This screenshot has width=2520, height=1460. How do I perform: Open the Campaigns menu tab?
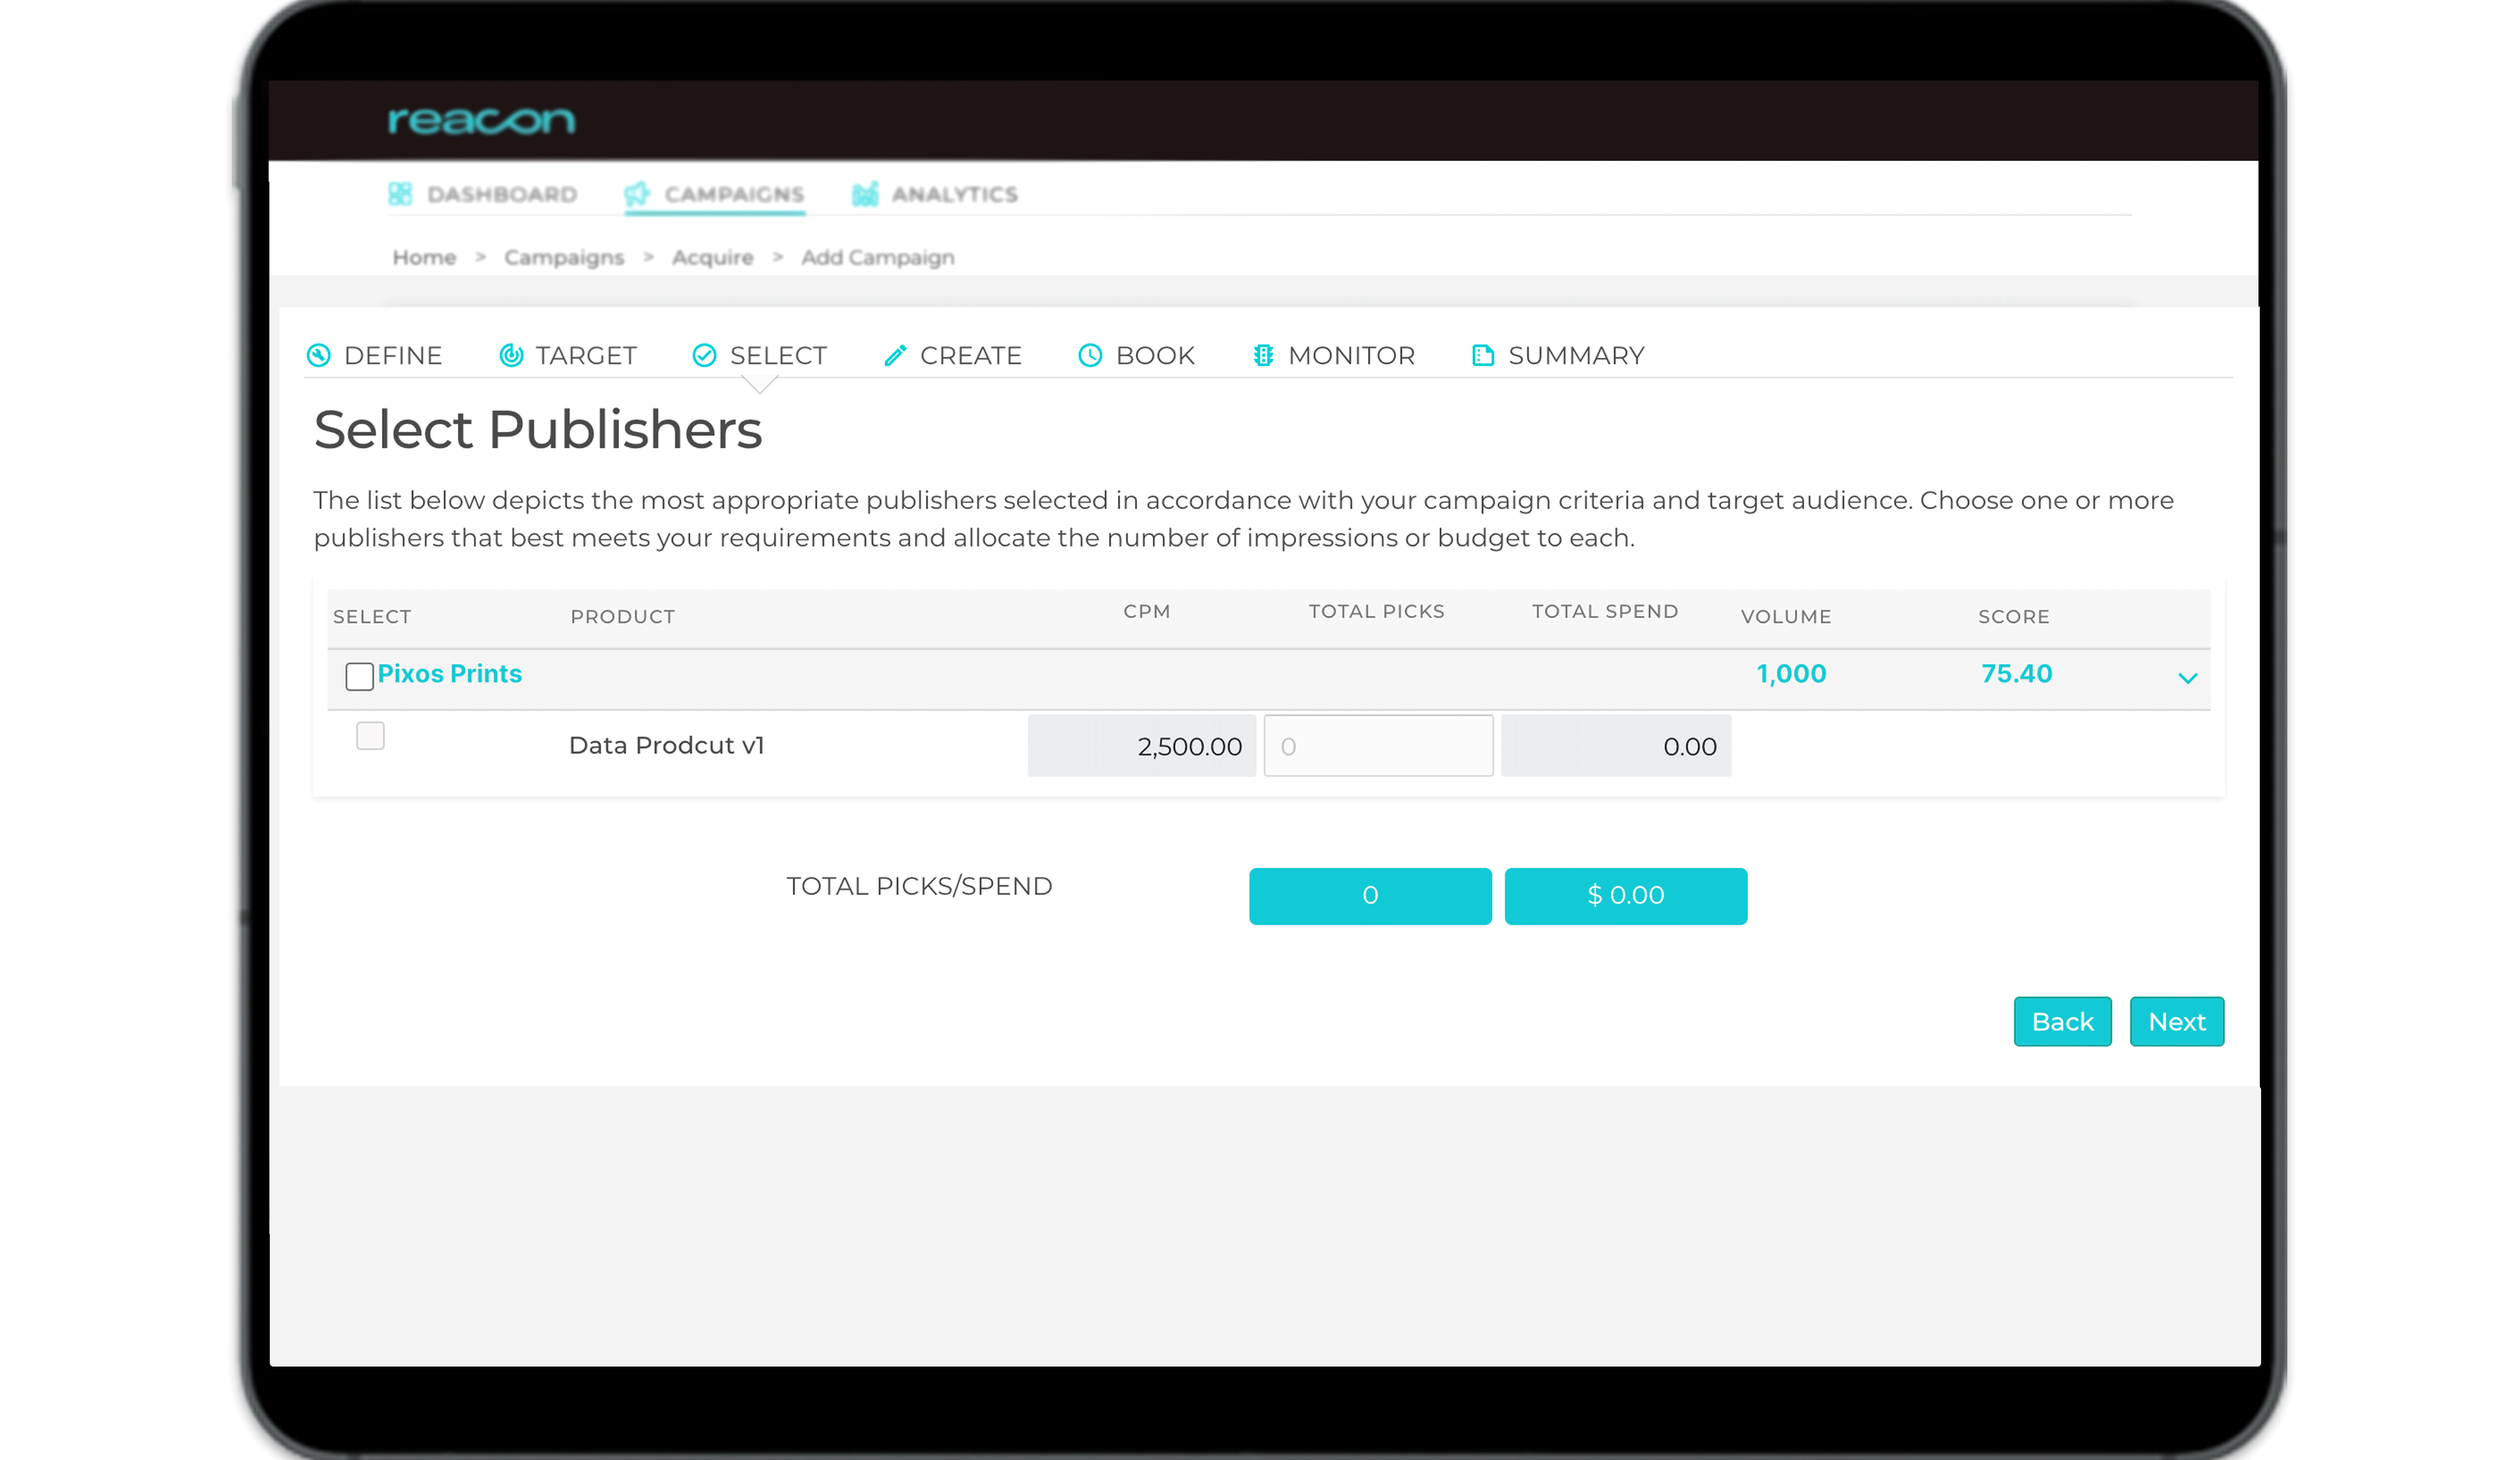coord(733,194)
